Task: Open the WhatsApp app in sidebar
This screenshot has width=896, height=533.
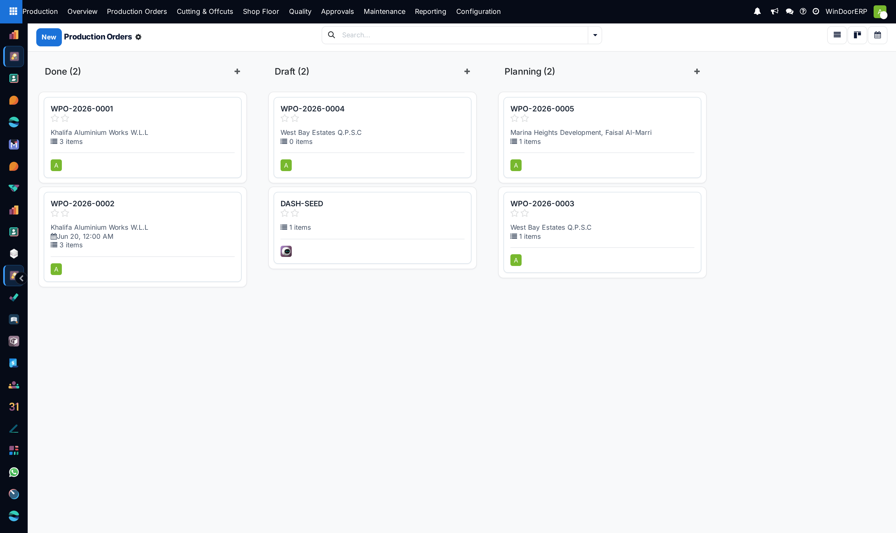Action: [14, 472]
